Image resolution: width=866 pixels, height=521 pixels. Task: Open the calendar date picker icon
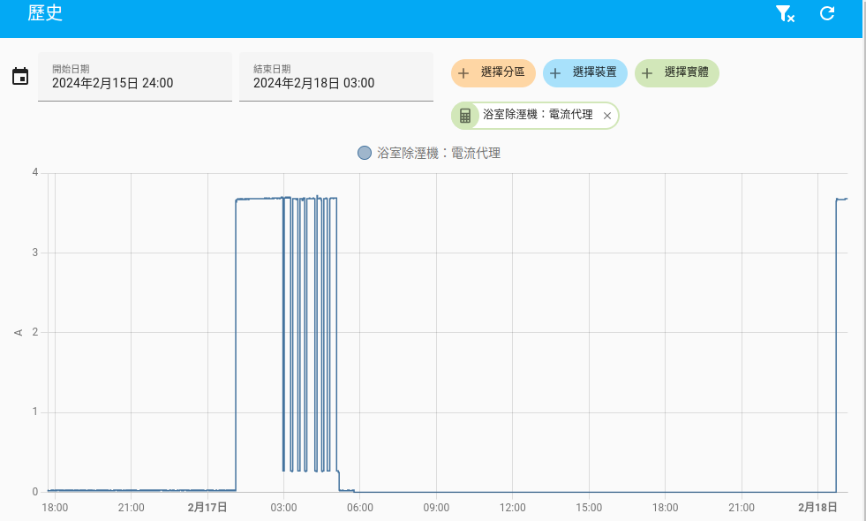point(20,76)
